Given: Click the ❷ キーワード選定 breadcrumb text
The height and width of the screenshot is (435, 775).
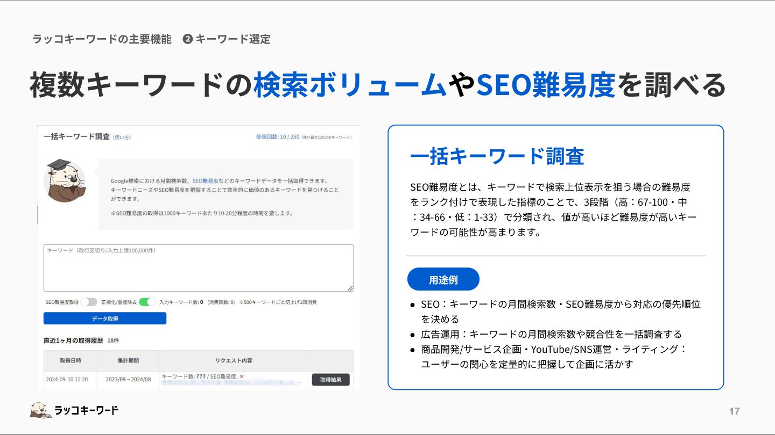Looking at the screenshot, I should click(227, 39).
